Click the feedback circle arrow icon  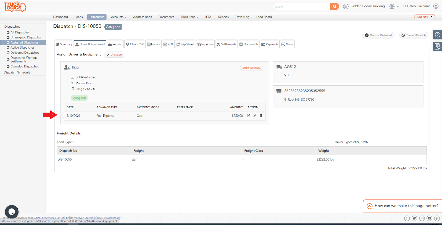(x=369, y=206)
